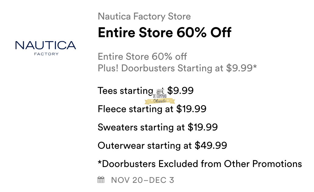314x192 pixels.
Task: Click the $9.99 price on Tees line
Action: [180, 91]
